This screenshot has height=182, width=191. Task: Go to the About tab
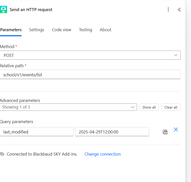[x=105, y=30]
